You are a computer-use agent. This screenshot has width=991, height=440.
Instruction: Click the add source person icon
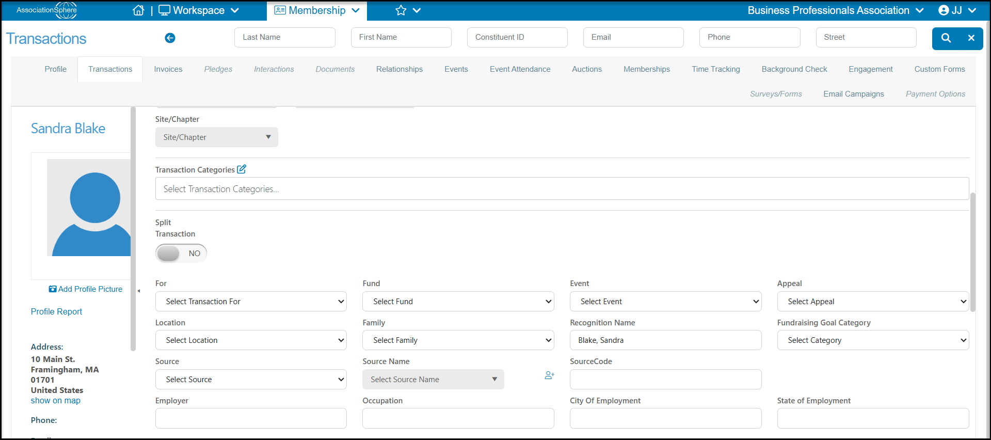point(549,375)
